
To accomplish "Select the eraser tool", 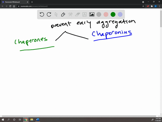I will coord(77,15).
